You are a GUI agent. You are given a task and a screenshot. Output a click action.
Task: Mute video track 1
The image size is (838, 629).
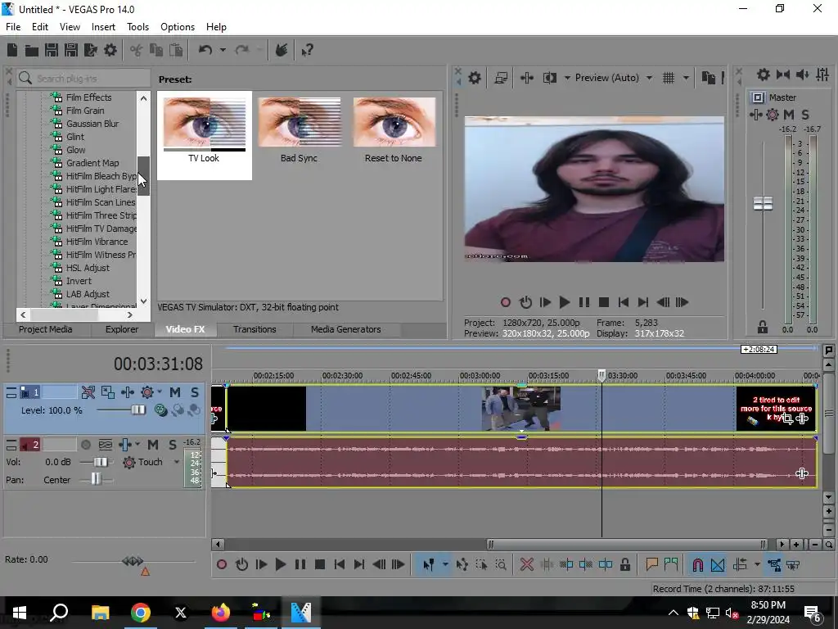click(x=175, y=392)
